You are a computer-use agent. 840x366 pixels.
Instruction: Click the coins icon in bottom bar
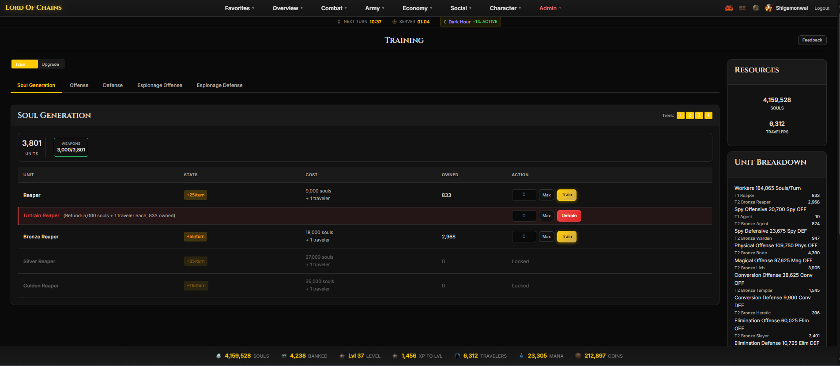[578, 356]
